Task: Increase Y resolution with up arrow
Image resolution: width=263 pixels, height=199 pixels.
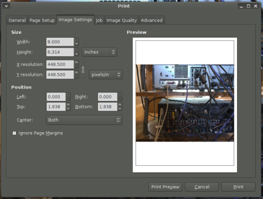Action: pos(76,72)
